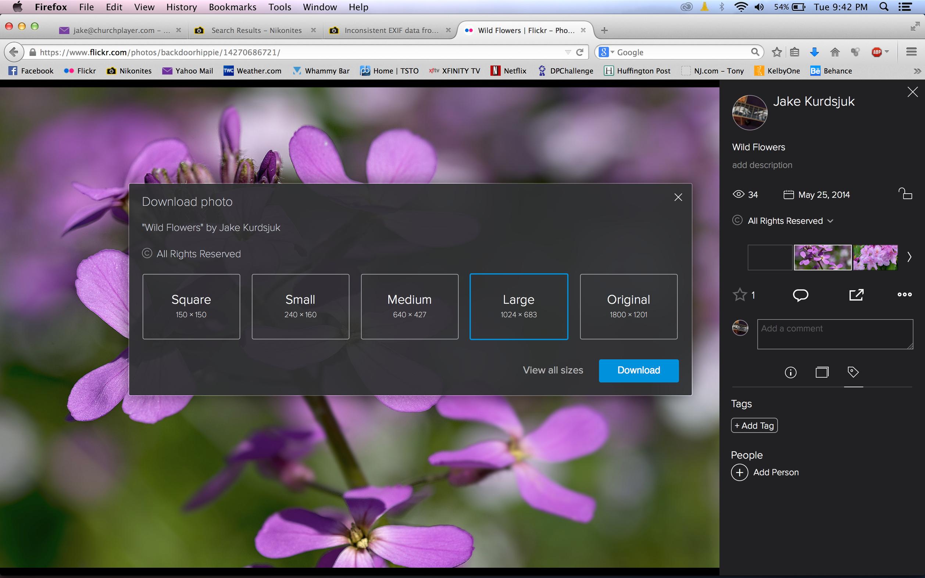Click the privacy lock icon
925x578 pixels.
click(x=905, y=194)
